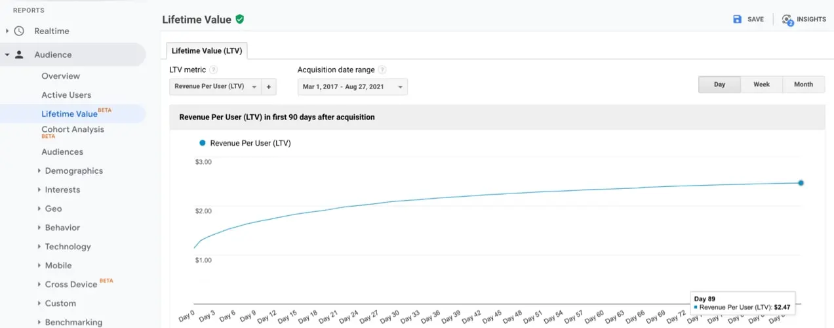
Task: Open the LTV metric help icon
Action: 214,70
